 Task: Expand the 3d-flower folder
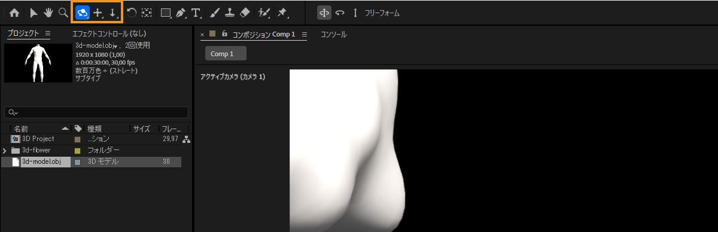[5, 151]
